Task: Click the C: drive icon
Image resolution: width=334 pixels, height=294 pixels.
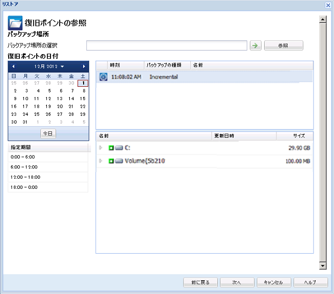Action: pos(118,148)
